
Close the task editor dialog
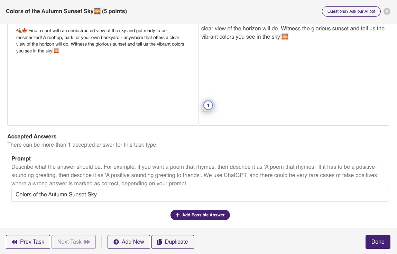(387, 11)
